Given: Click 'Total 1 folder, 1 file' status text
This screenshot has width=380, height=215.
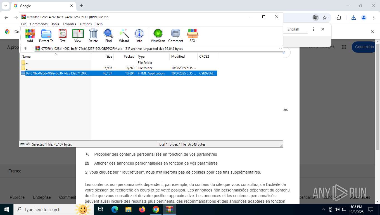Looking at the screenshot, I should tap(182, 144).
